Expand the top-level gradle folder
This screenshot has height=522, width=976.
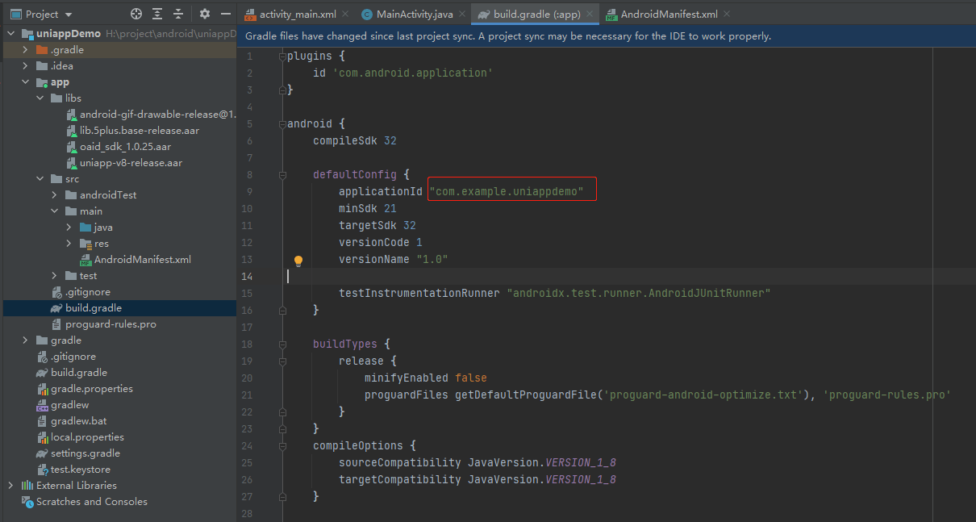tap(25, 340)
